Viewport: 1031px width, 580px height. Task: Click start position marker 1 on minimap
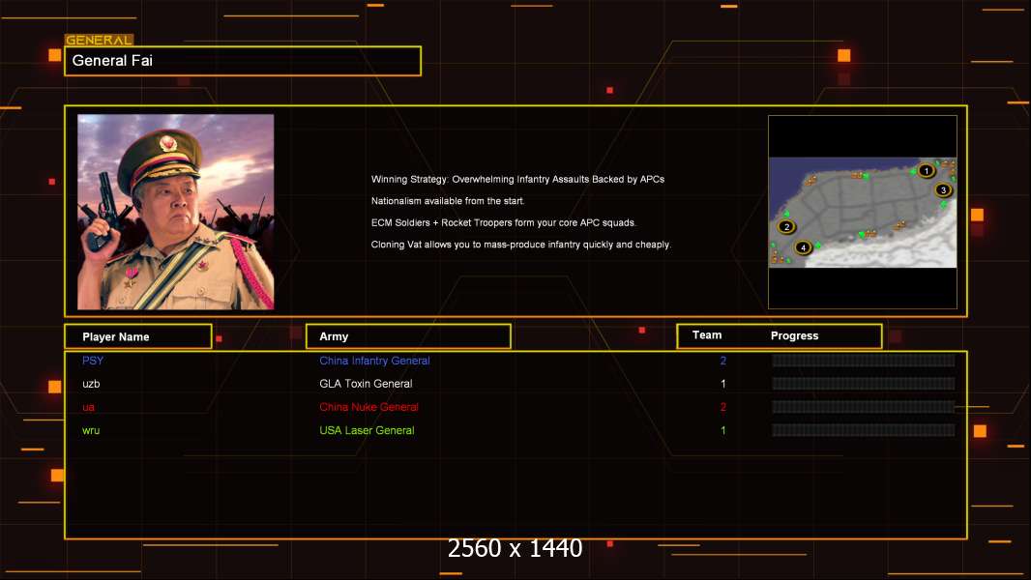(x=926, y=171)
